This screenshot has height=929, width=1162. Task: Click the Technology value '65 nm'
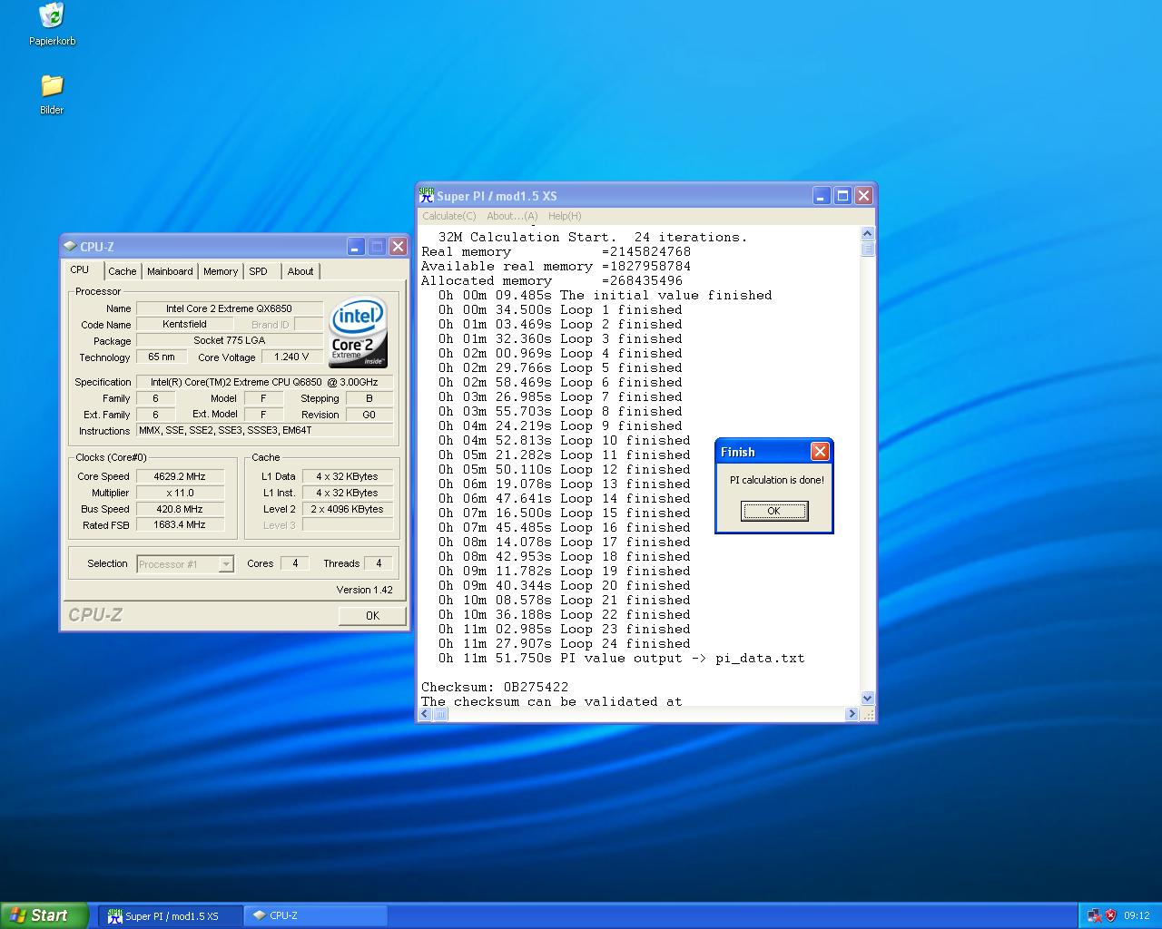pyautogui.click(x=162, y=357)
